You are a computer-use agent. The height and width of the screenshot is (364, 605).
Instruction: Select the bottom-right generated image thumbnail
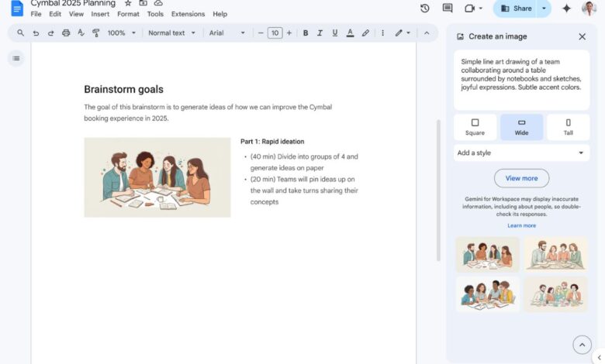556,294
